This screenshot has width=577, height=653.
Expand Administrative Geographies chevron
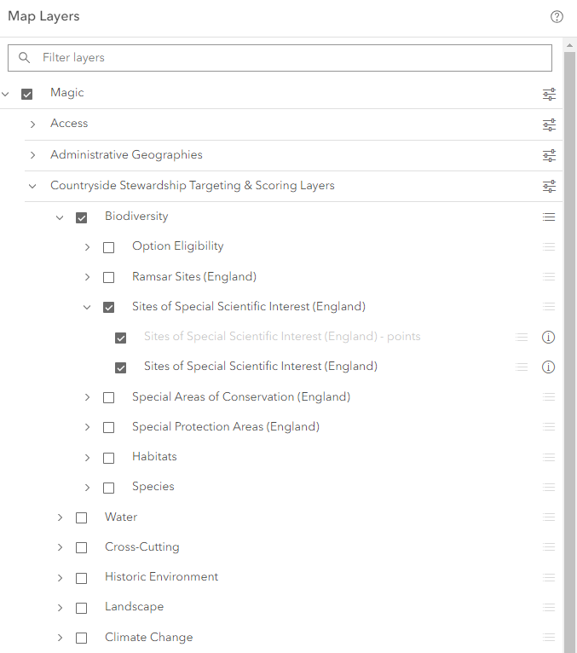[32, 155]
